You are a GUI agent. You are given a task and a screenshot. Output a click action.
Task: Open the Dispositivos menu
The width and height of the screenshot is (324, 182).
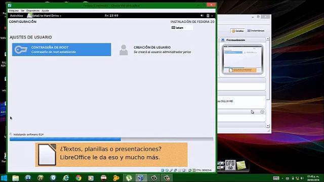(33, 11)
